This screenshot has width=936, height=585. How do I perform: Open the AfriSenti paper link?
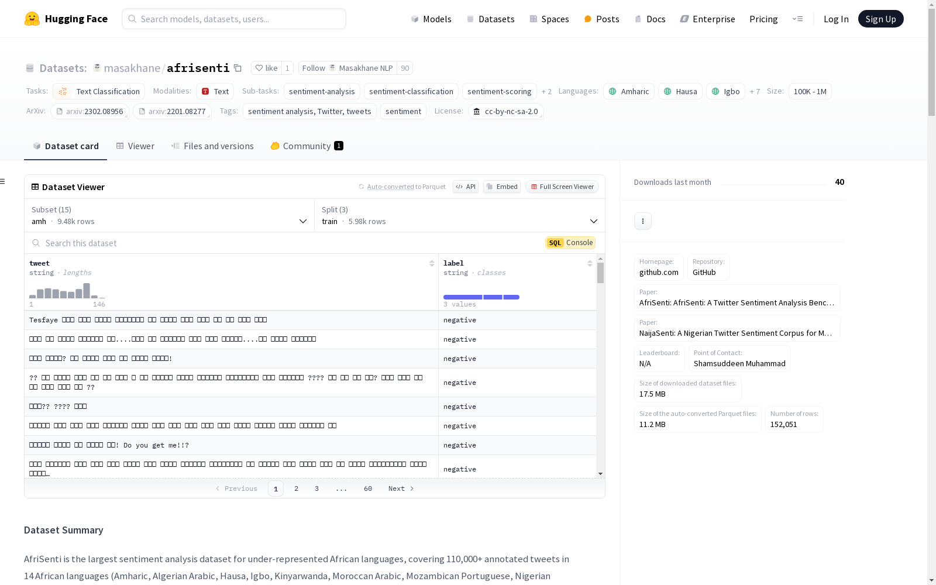737,298
